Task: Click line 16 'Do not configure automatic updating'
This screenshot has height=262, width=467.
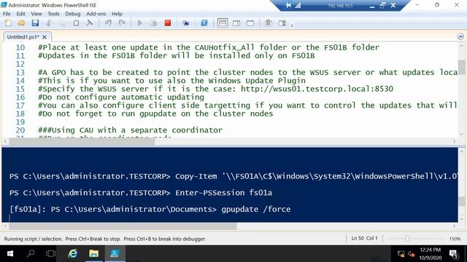Action: click(x=121, y=97)
